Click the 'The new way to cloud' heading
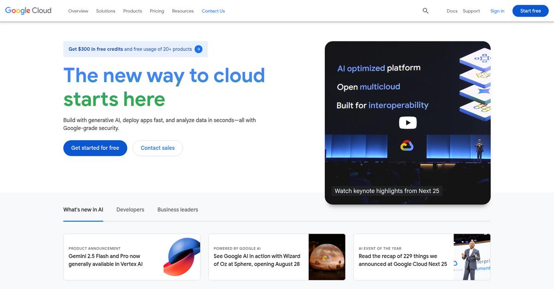 (x=164, y=75)
